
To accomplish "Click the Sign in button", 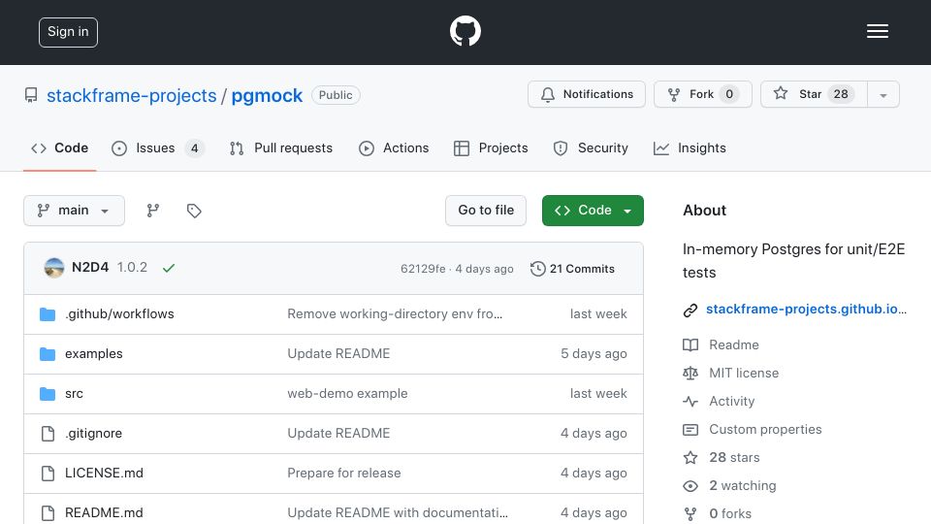I will coord(68,32).
